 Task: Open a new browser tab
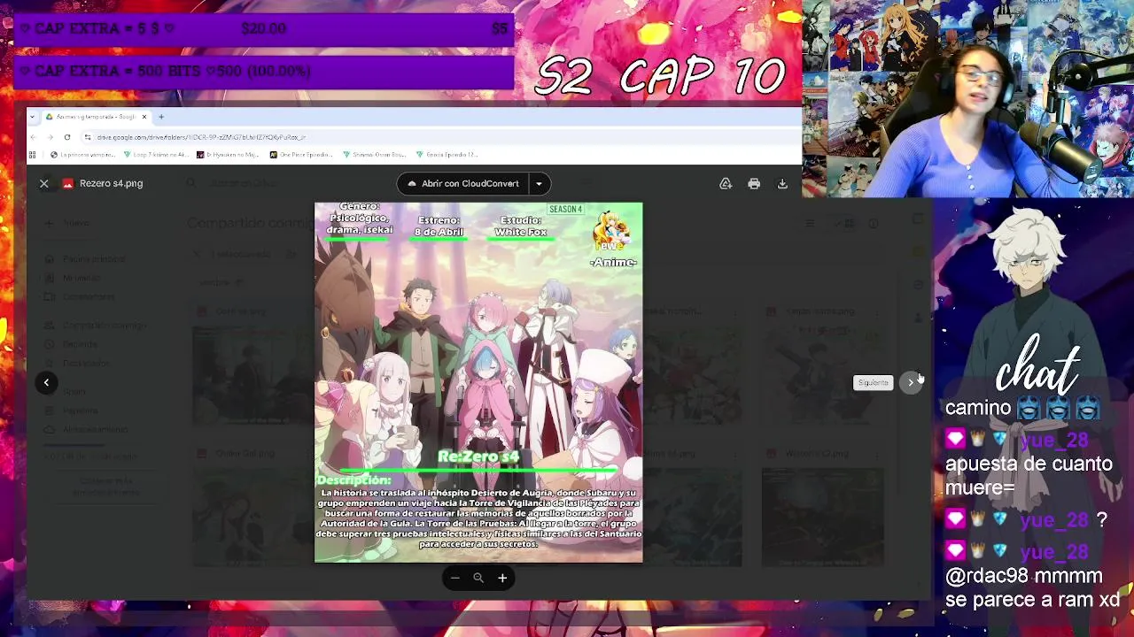tap(161, 117)
